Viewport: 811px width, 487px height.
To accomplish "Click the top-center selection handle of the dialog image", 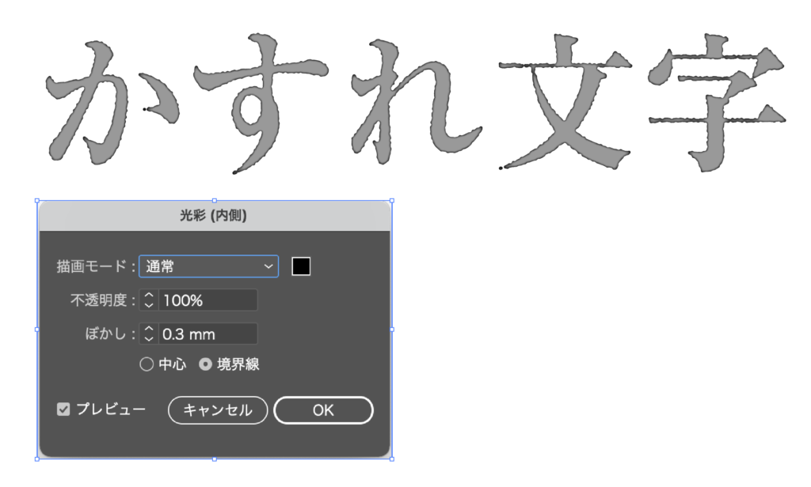I will tap(215, 200).
